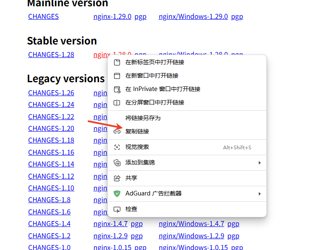Open 添加到集锦 menu entry
333x250 pixels.
pos(187,163)
